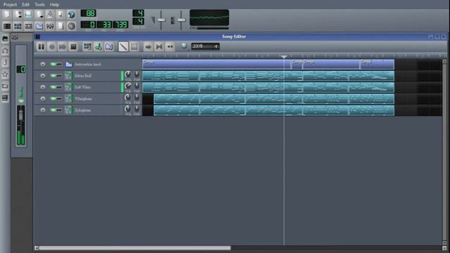The width and height of the screenshot is (450, 253).
Task: Open the My Projects sidebar
Action: point(5,51)
